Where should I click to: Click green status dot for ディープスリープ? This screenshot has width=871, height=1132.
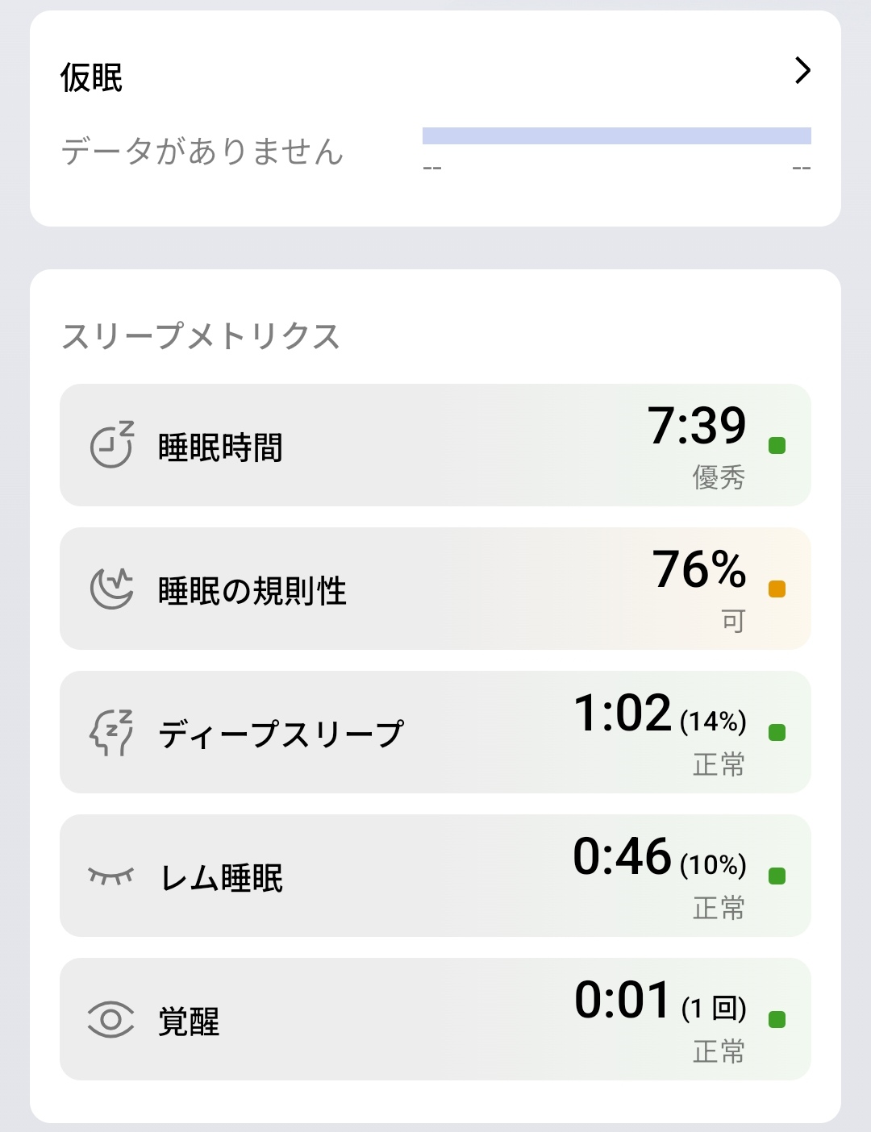[x=777, y=732]
